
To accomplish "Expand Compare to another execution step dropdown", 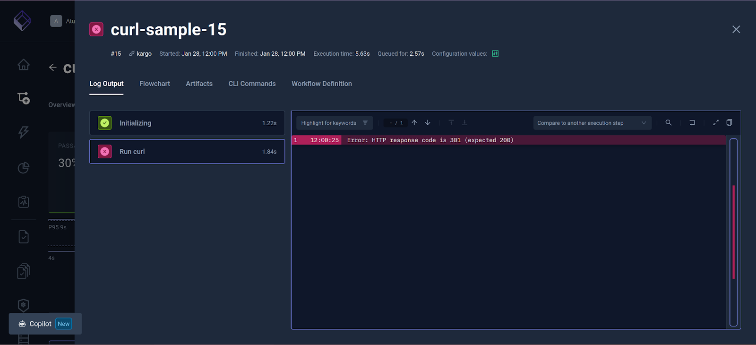I will 592,123.
